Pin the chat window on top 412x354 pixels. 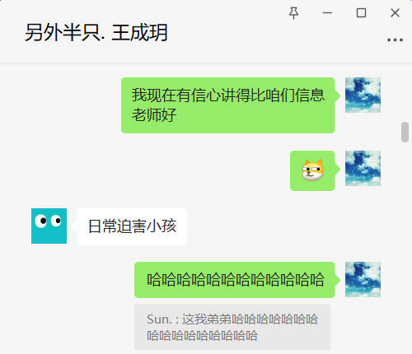coord(293,13)
